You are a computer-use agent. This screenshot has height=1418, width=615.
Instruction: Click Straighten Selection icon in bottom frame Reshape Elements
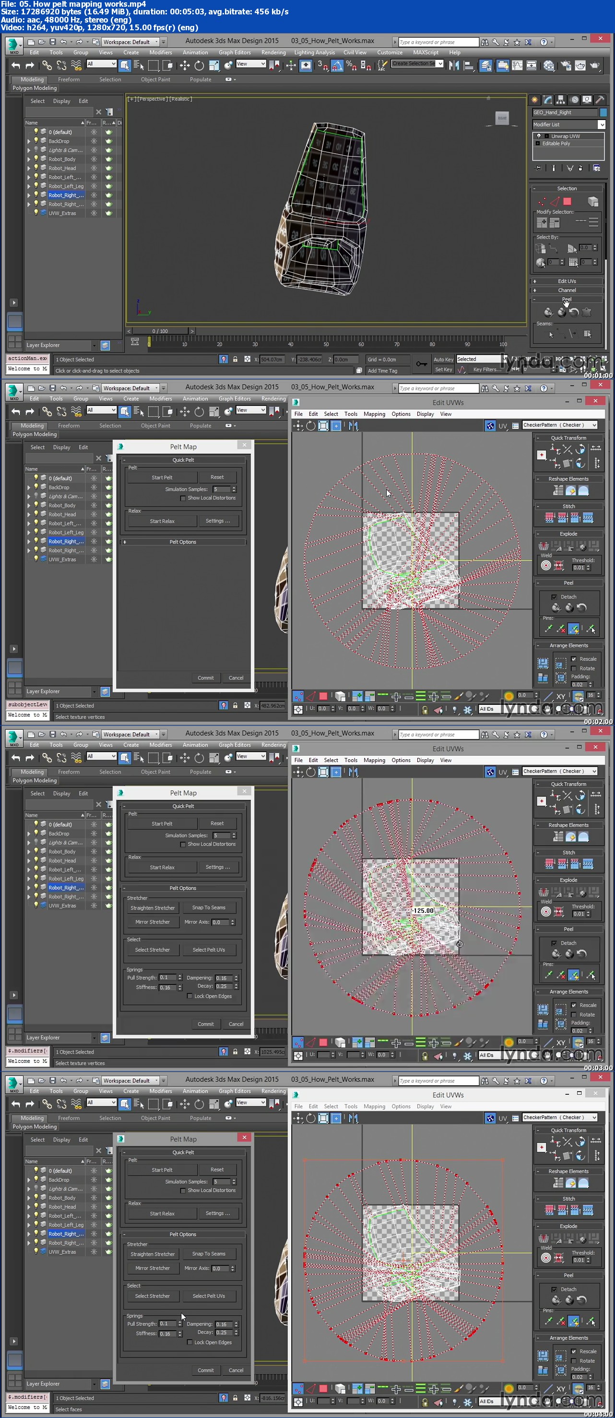pyautogui.click(x=558, y=1182)
